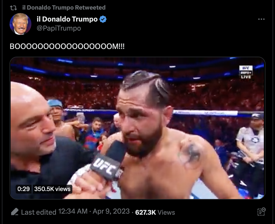The width and height of the screenshot is (275, 224).
Task: Open the @PapiTrumpo handle link
Action: (x=59, y=28)
